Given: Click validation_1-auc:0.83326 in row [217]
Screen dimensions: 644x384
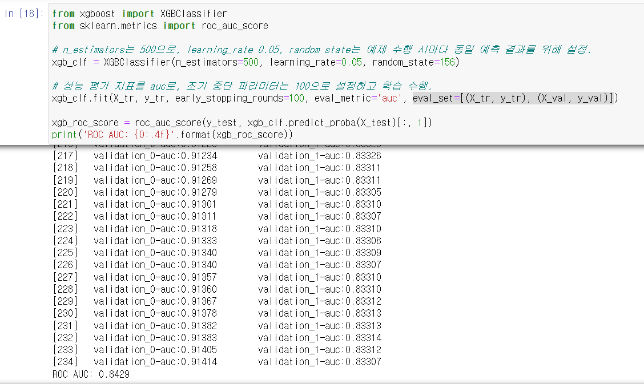Looking at the screenshot, I should pos(320,156).
